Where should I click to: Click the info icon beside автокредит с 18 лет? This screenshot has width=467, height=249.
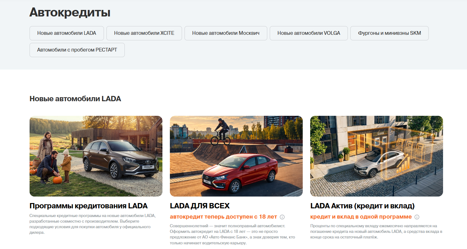pos(282,217)
